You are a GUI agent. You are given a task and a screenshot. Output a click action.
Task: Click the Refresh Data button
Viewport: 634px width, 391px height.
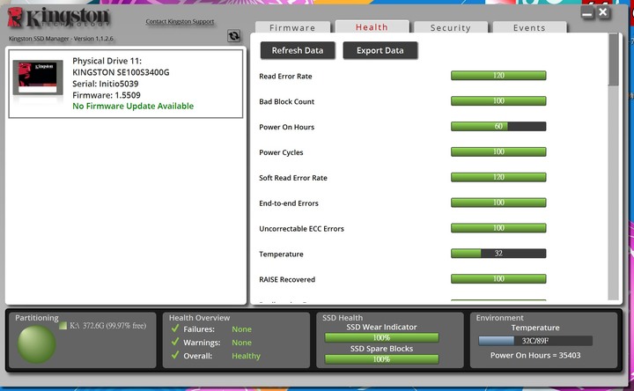click(298, 50)
